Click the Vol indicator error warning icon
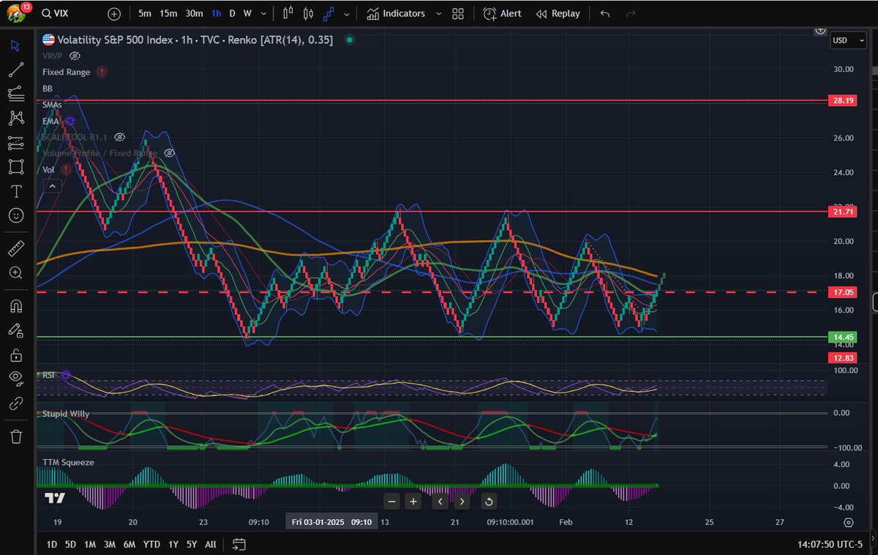The height and width of the screenshot is (555, 878). click(66, 169)
